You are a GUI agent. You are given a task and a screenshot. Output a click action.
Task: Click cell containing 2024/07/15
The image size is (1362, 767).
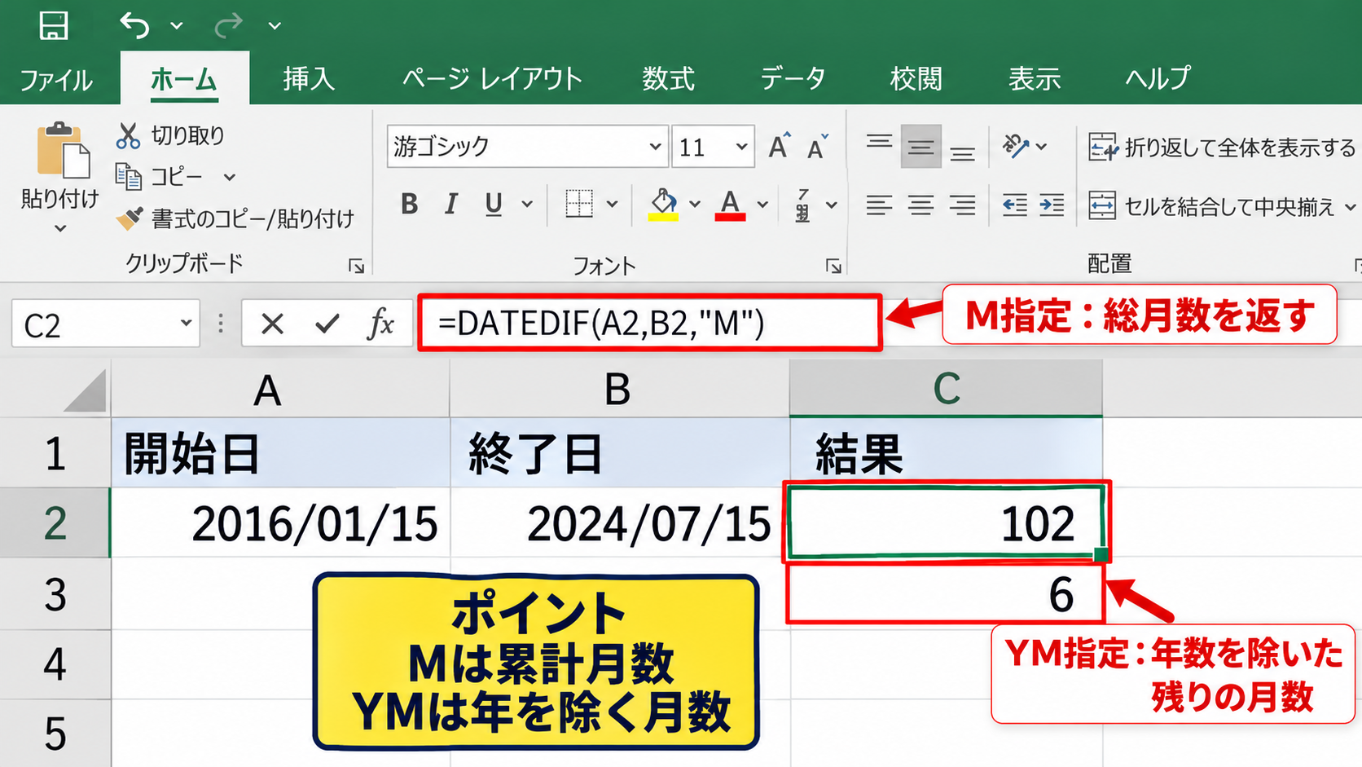click(619, 523)
